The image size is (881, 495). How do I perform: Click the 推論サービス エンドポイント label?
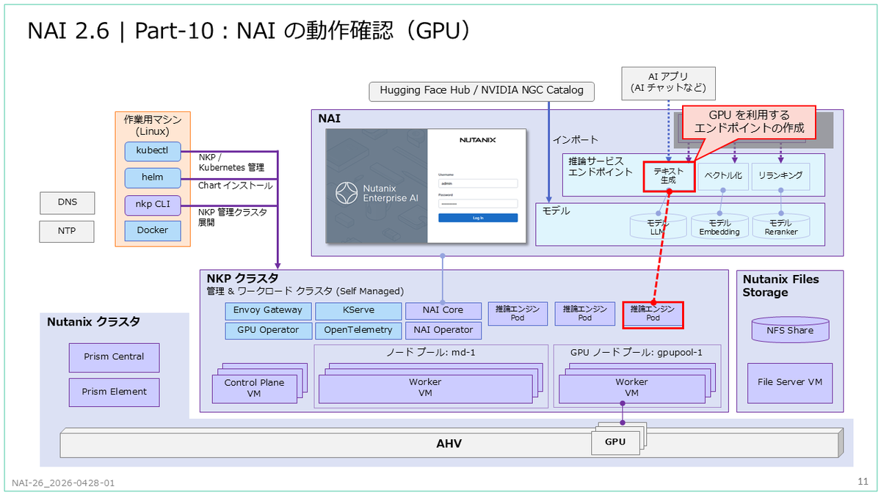click(x=600, y=166)
